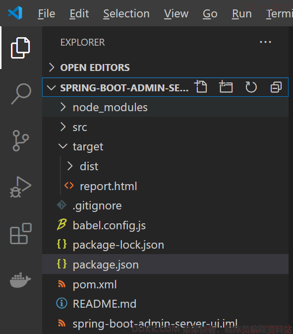Click the EXPLORER panel title
Image resolution: width=293 pixels, height=334 pixels.
83,42
